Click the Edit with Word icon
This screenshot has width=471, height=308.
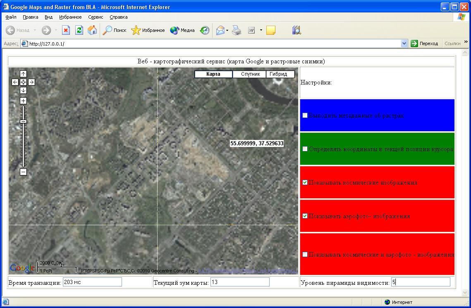pos(251,30)
